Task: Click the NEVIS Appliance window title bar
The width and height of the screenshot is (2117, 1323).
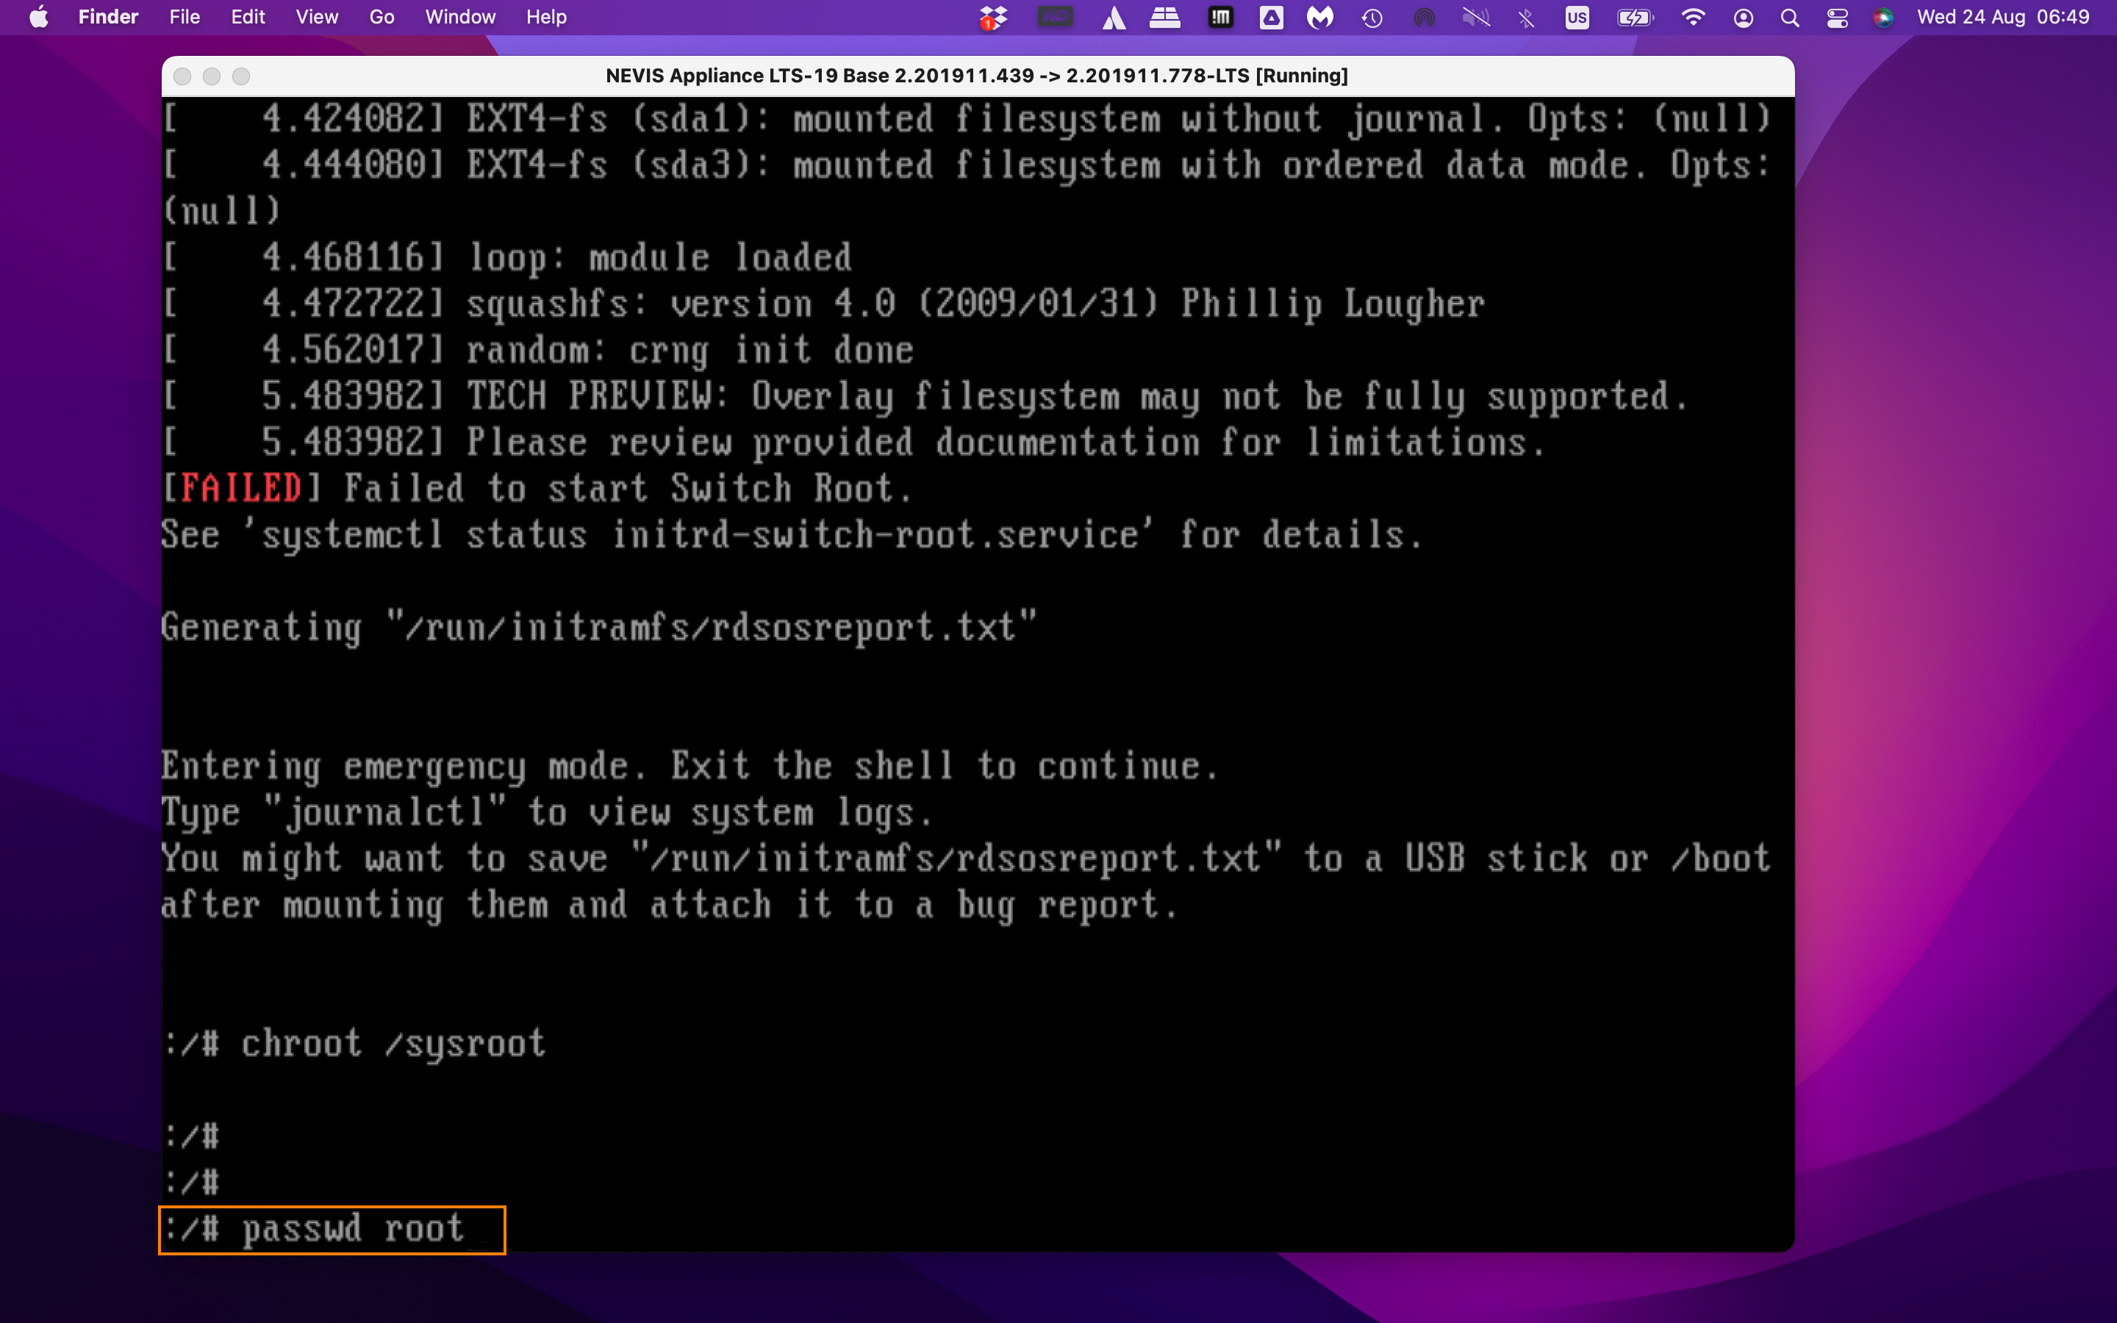Action: point(976,76)
